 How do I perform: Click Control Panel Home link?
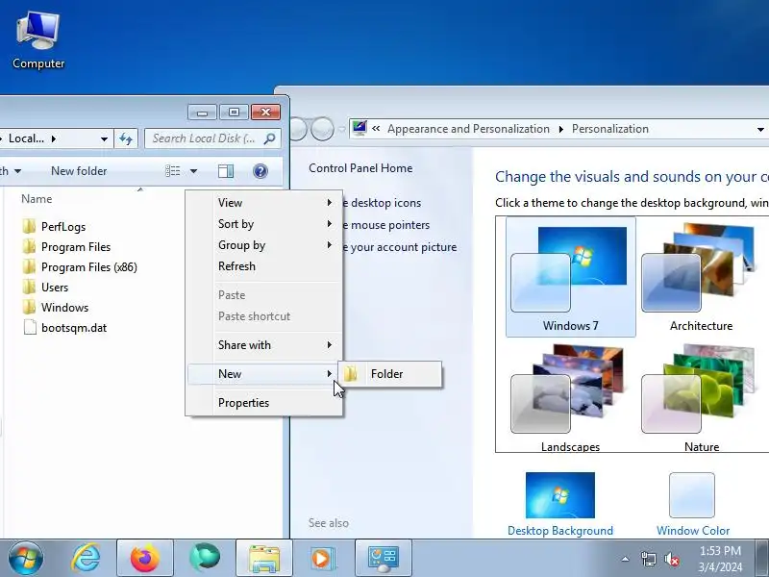tap(360, 167)
